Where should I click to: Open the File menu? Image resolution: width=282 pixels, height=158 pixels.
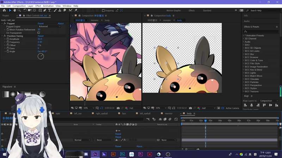(x=3, y=6)
